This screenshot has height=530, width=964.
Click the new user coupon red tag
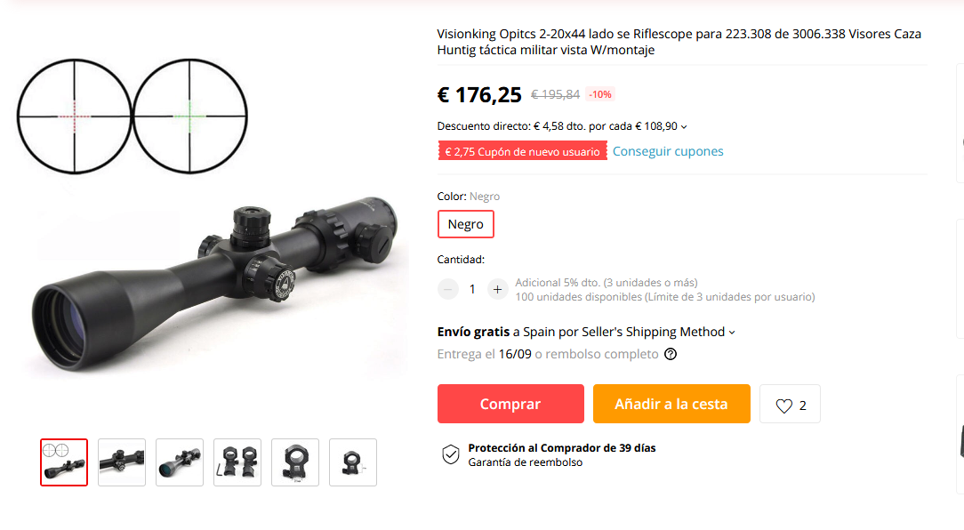coord(523,151)
